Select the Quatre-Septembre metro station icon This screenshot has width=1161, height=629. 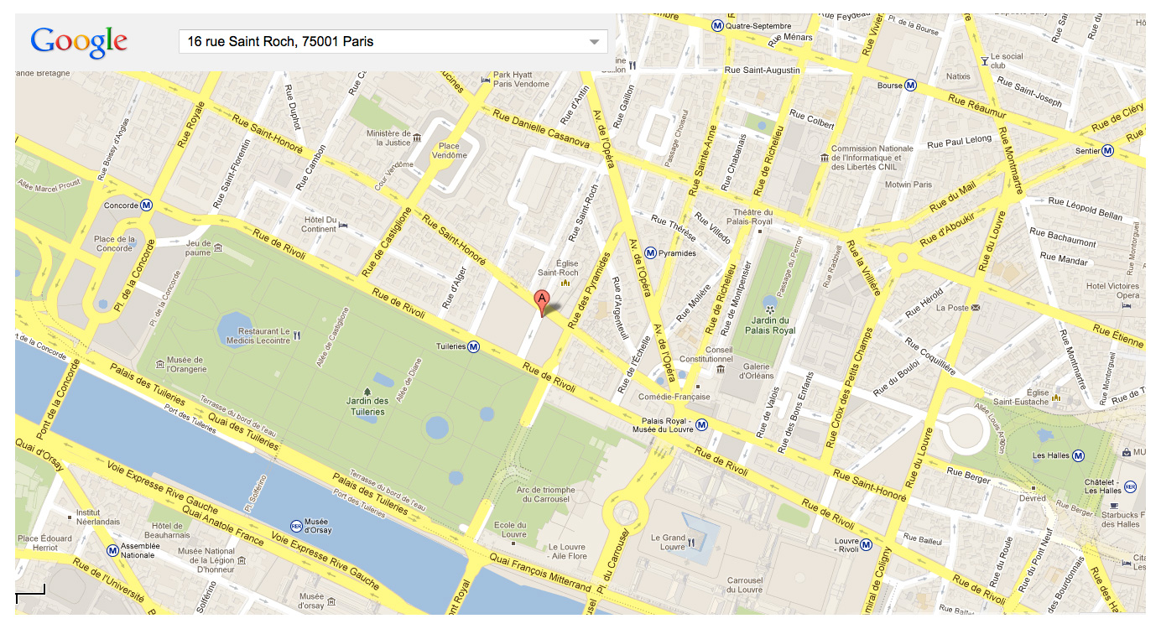[717, 25]
